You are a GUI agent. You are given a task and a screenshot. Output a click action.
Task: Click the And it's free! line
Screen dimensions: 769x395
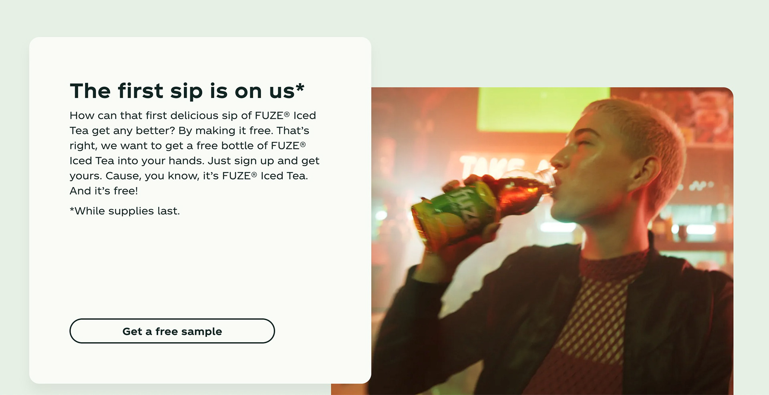[x=104, y=191]
